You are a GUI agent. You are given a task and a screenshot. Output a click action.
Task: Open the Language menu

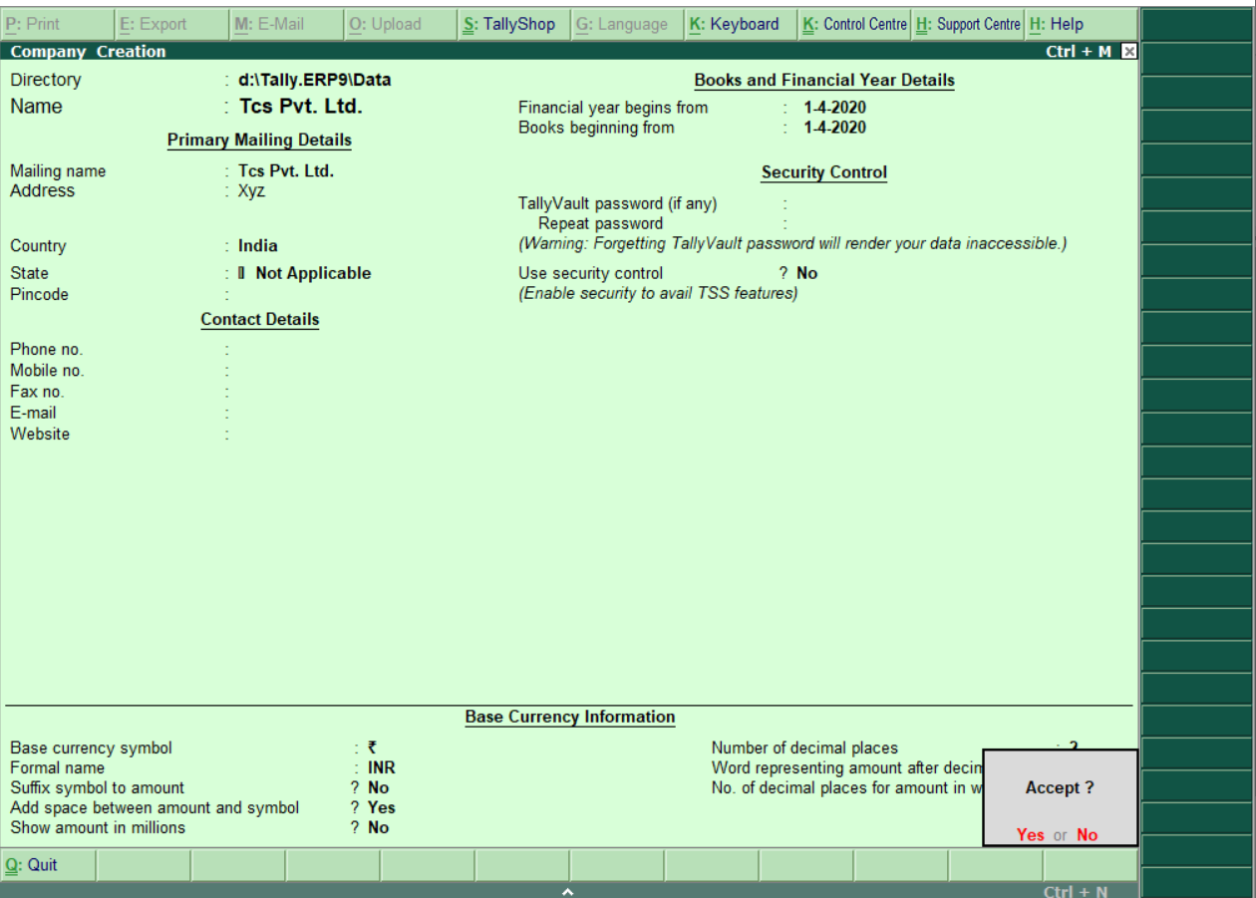tap(627, 24)
